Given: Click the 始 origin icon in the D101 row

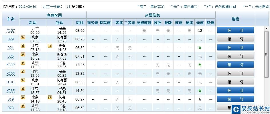Looking at the screenshot, I should tap(23, 80).
